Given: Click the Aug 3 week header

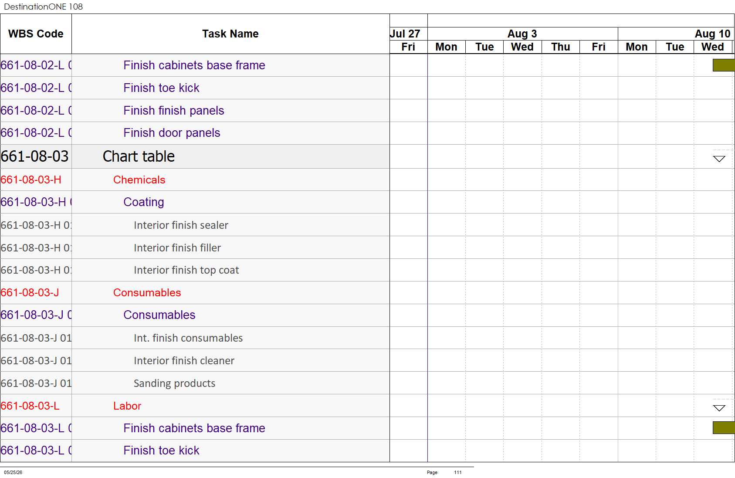Looking at the screenshot, I should pyautogui.click(x=522, y=34).
